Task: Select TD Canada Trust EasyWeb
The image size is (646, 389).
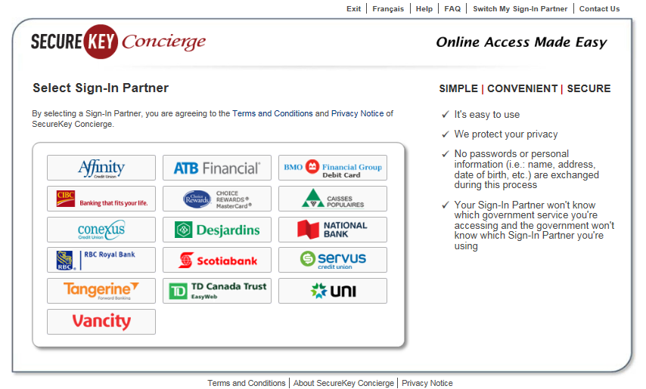Action: (217, 291)
